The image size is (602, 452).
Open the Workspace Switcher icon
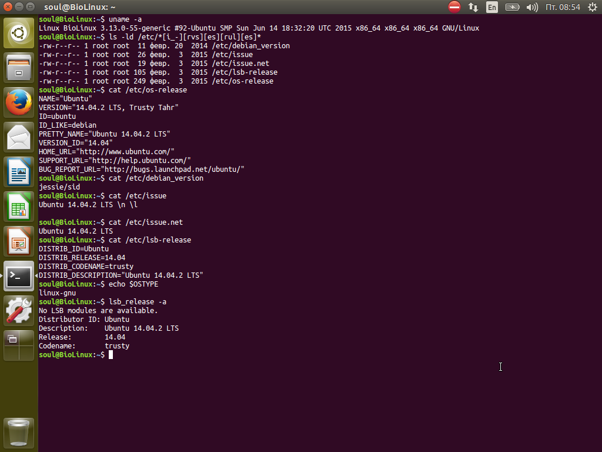(x=19, y=345)
